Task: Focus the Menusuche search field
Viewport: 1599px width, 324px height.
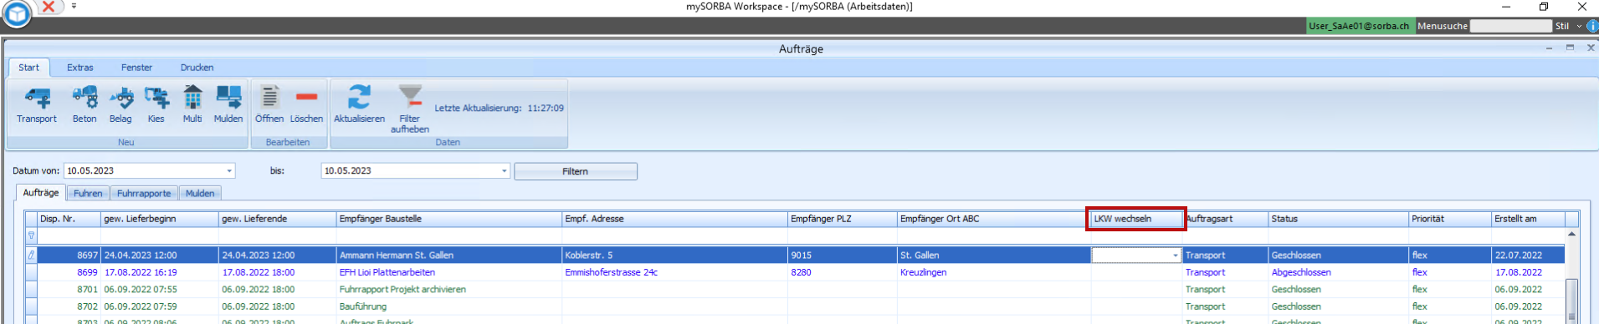Action: coord(1510,26)
